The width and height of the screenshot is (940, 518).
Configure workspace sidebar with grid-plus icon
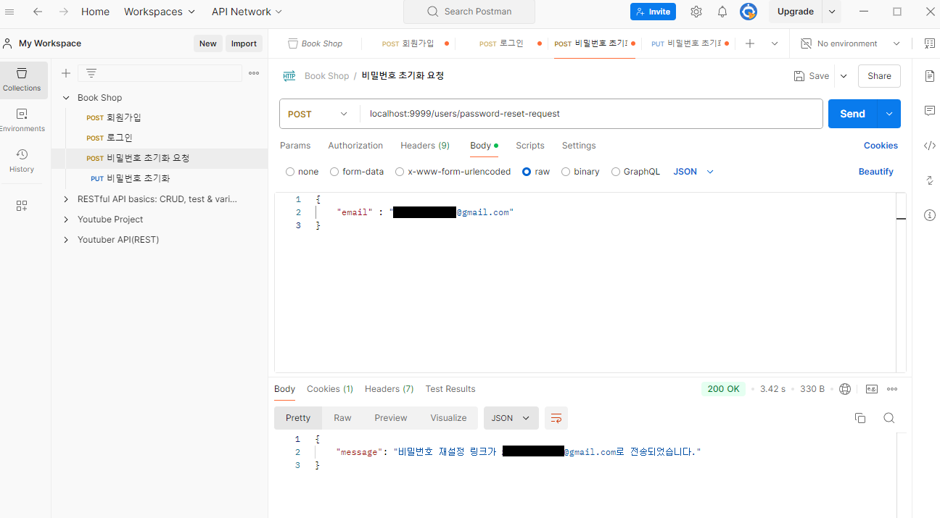tap(22, 206)
